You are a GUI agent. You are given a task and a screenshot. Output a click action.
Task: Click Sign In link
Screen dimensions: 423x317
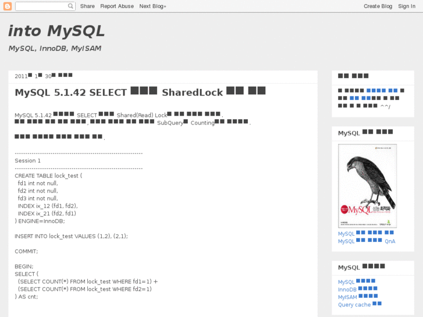pos(407,6)
